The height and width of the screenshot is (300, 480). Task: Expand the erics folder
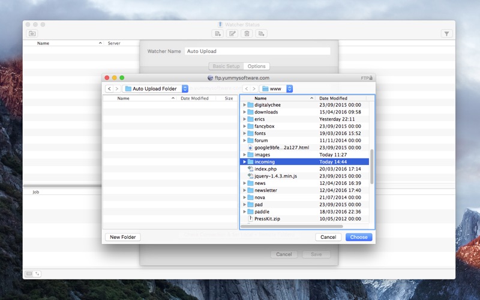(244, 119)
